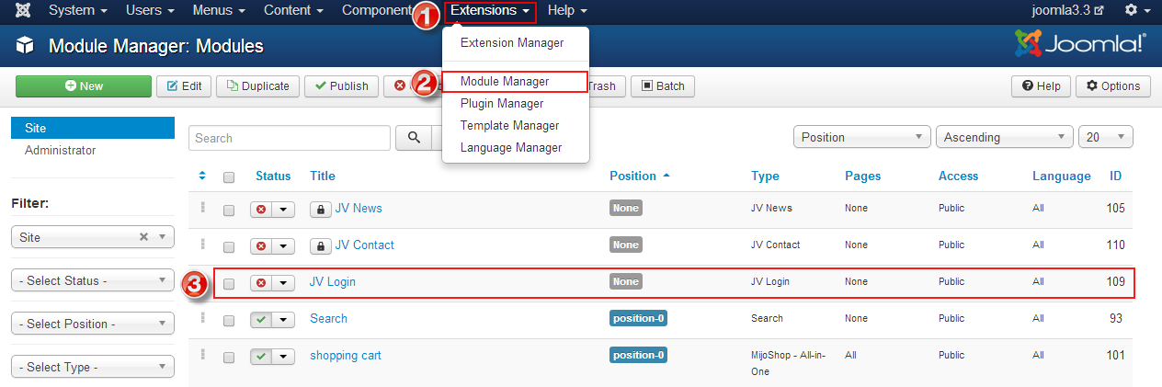Open the Site client filter dropdown
Viewport: 1162px width, 387px height.
click(x=92, y=237)
